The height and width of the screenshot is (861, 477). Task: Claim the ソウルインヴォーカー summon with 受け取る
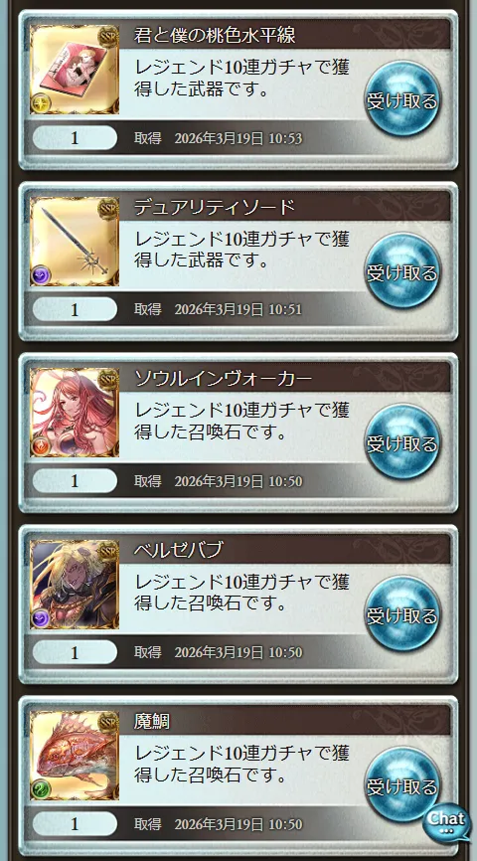tap(402, 443)
